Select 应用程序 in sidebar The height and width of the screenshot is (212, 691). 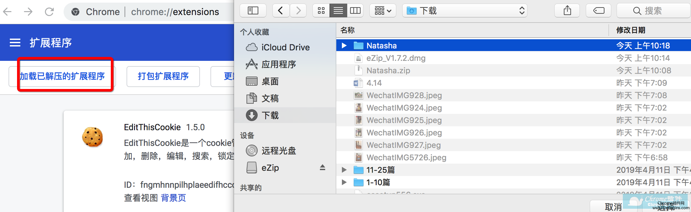click(285, 64)
